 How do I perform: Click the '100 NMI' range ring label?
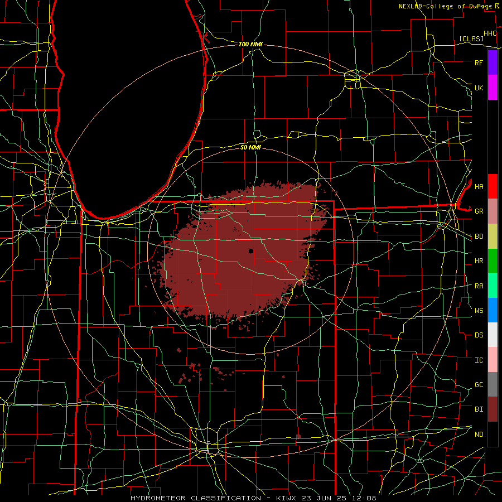(250, 44)
